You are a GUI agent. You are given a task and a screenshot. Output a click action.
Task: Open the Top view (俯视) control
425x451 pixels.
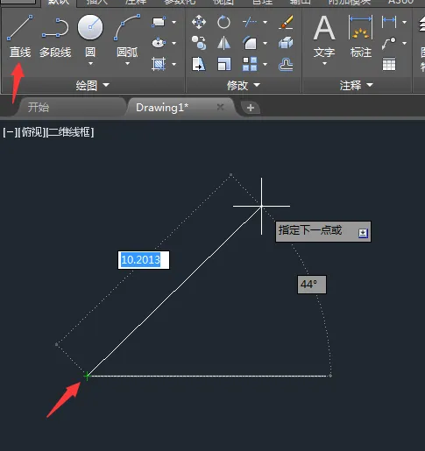[x=32, y=132]
